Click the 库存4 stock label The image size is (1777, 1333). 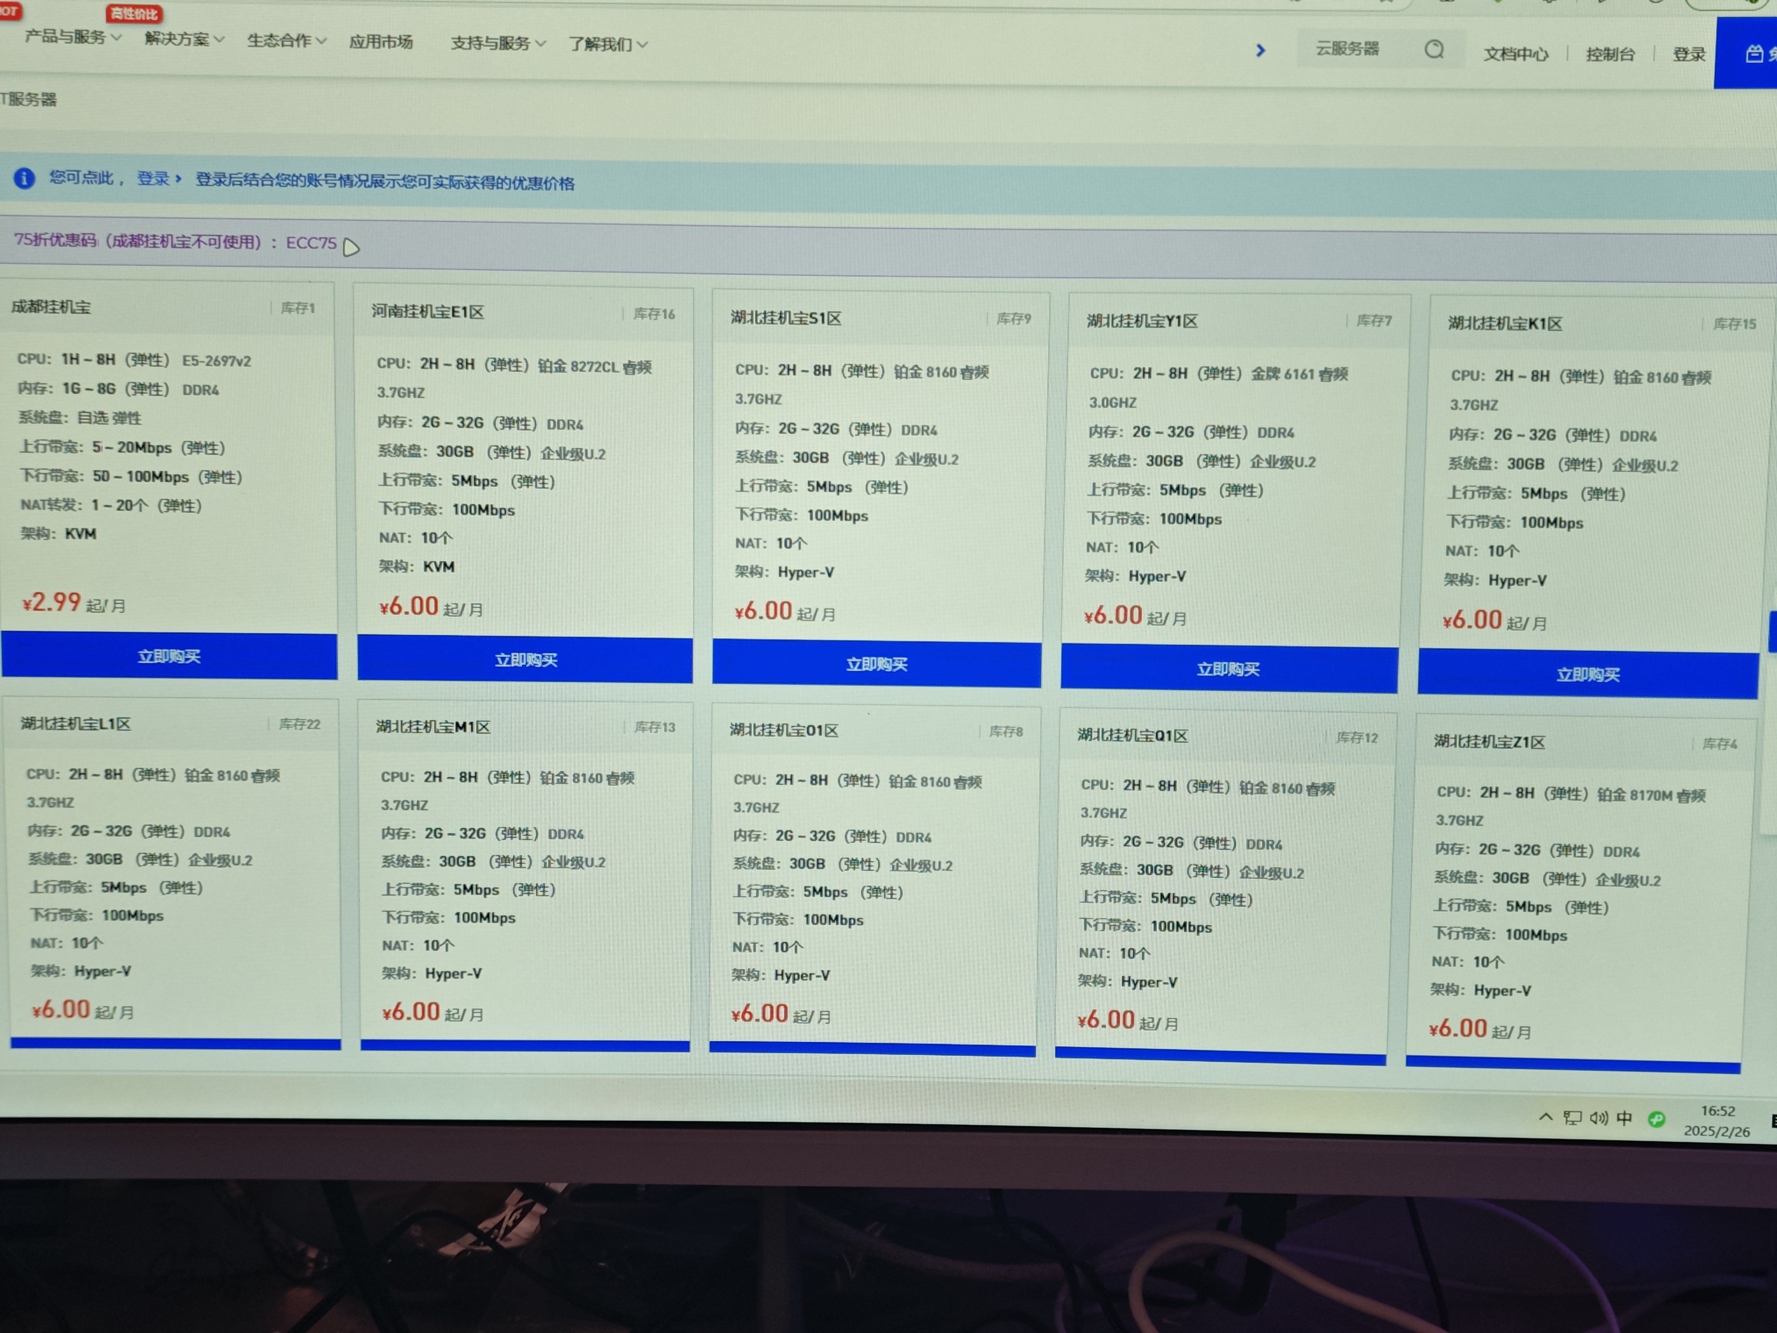click(x=1720, y=744)
